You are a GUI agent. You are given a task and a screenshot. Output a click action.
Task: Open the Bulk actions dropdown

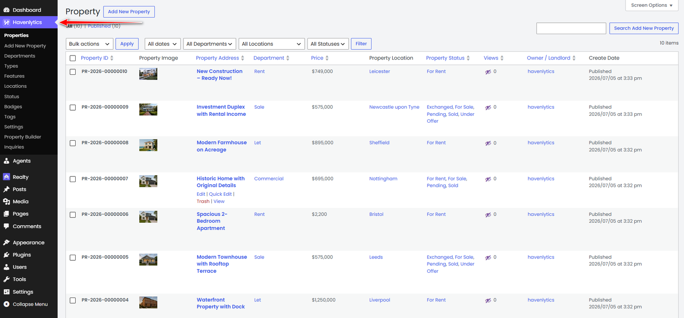click(89, 44)
